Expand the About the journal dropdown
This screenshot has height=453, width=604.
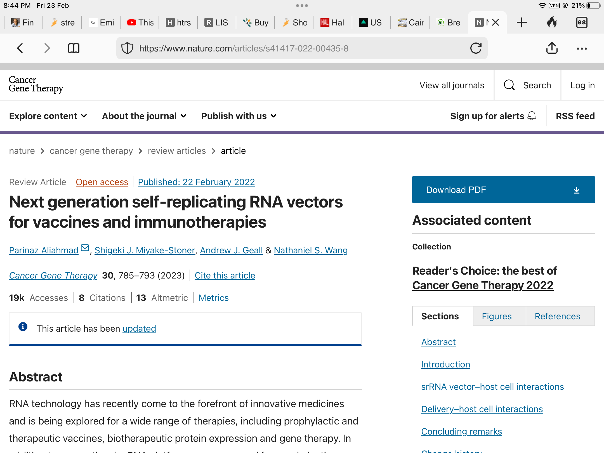point(144,116)
